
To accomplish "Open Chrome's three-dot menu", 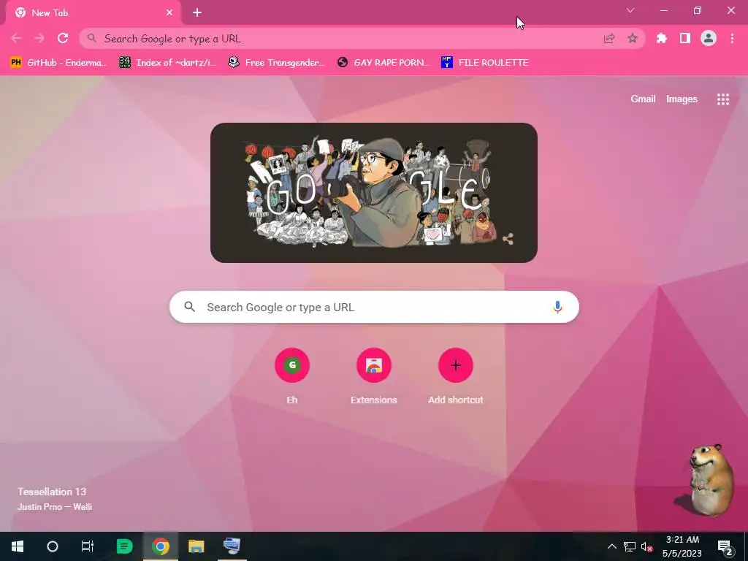I will click(732, 38).
